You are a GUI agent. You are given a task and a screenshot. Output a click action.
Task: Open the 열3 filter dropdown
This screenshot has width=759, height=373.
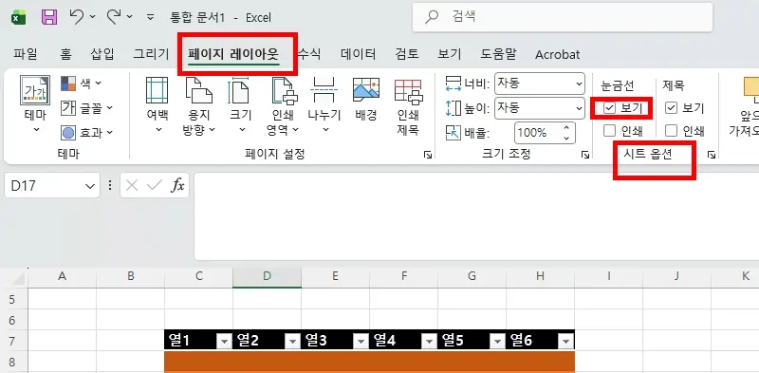pos(361,342)
